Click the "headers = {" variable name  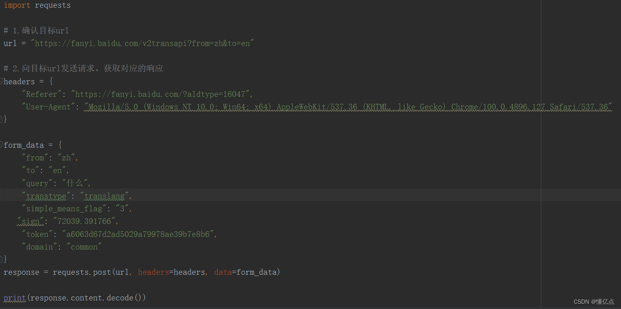click(x=19, y=81)
